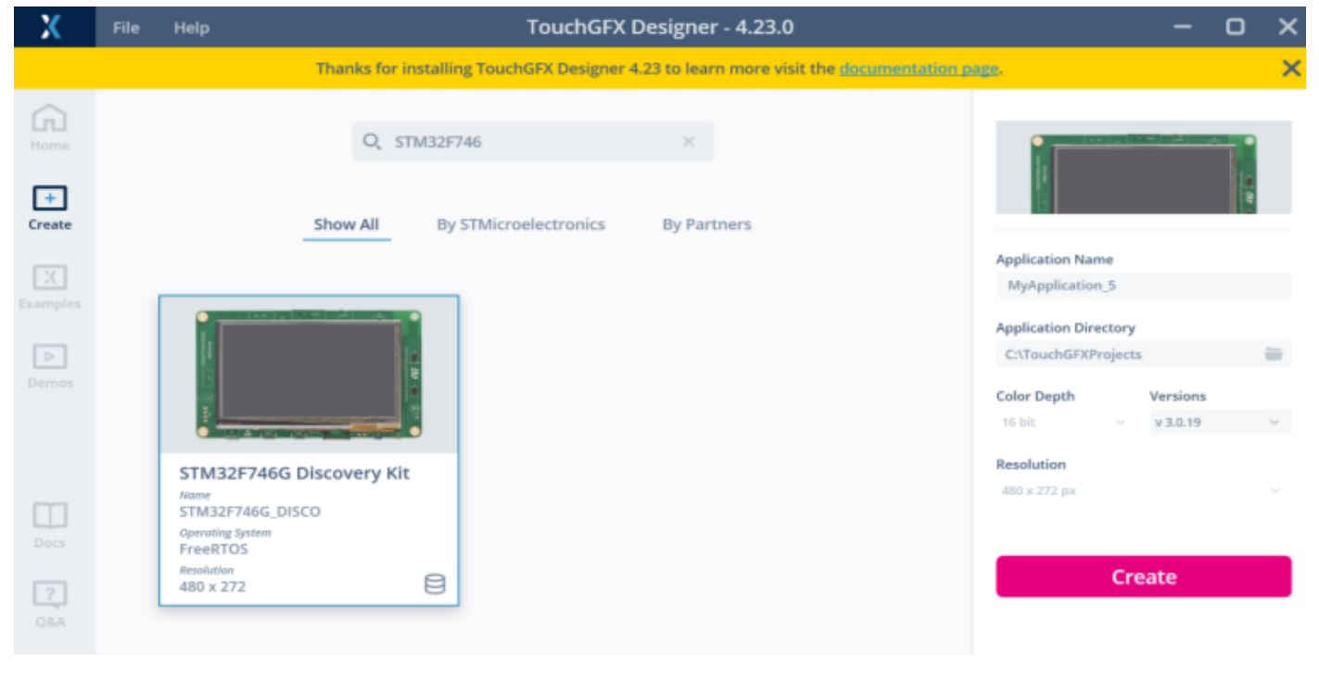Viewport: 1319px width, 675px height.
Task: Open the Demos sidebar section
Action: coord(50,366)
